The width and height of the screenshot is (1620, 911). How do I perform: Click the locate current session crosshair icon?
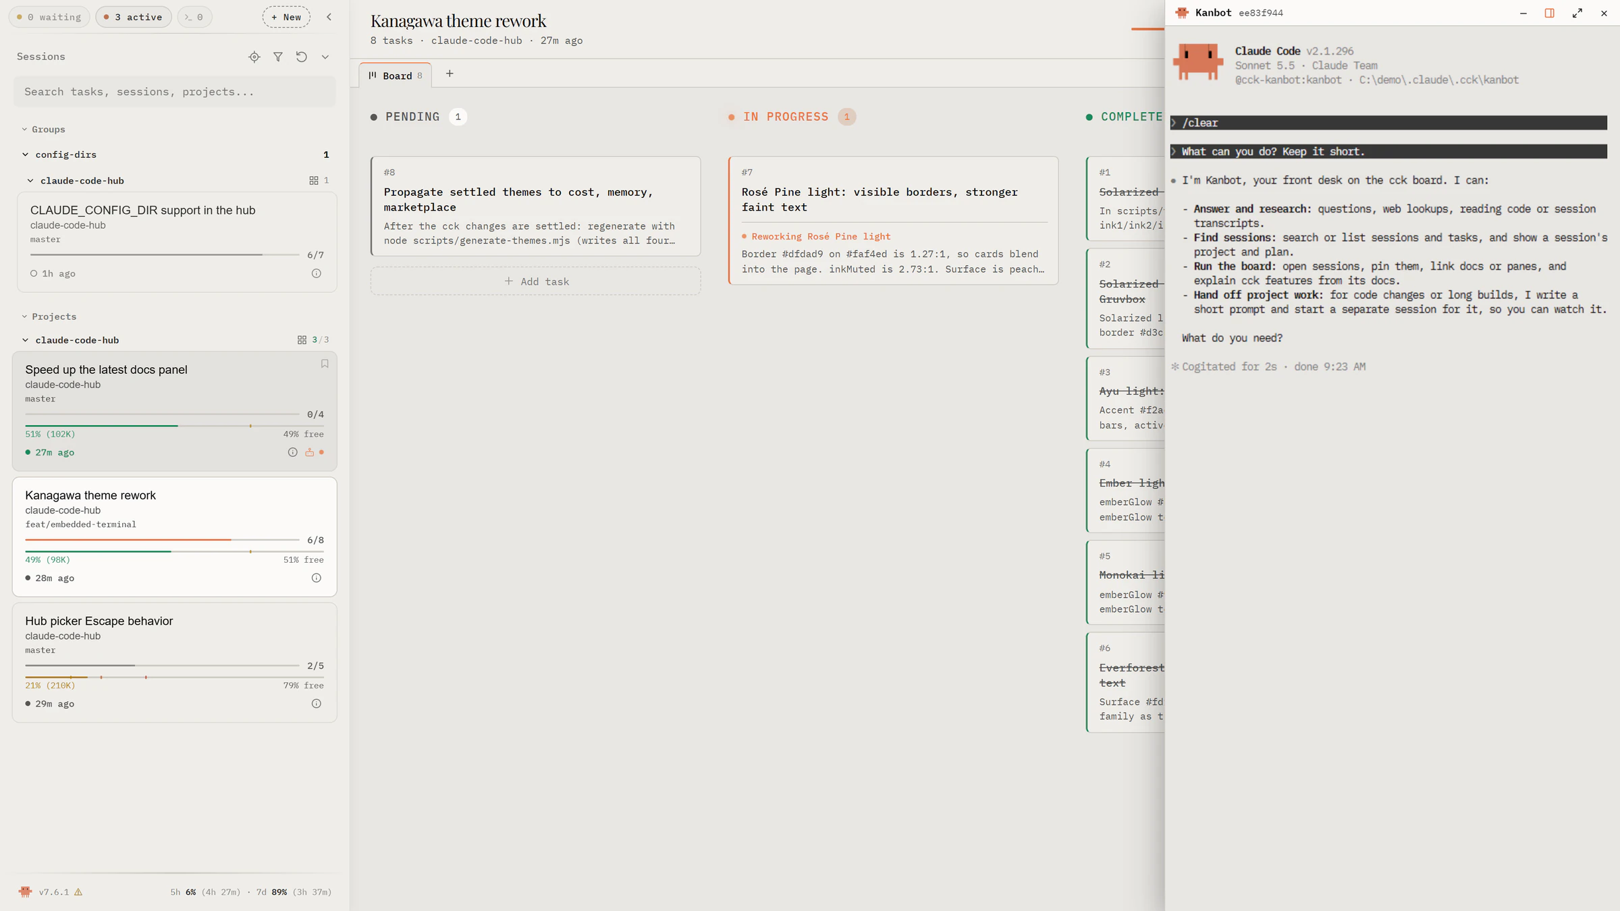click(x=254, y=57)
